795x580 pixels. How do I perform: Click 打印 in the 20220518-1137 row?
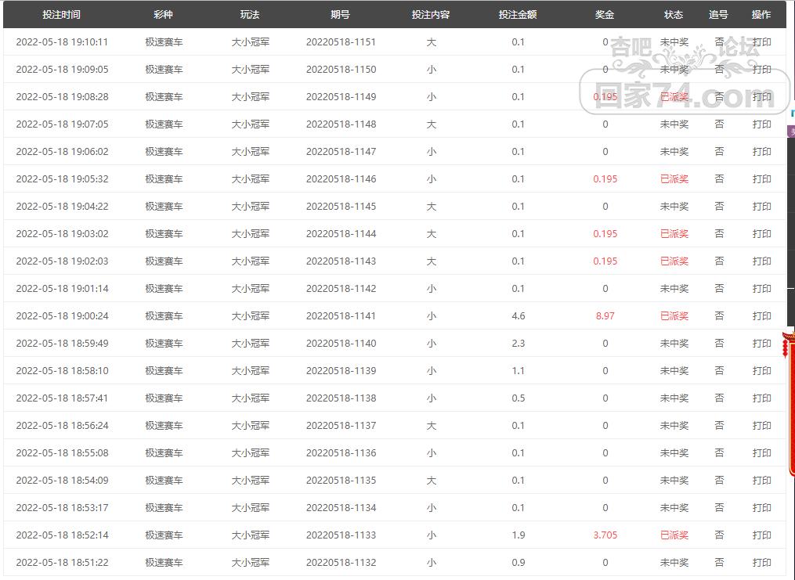click(x=761, y=425)
